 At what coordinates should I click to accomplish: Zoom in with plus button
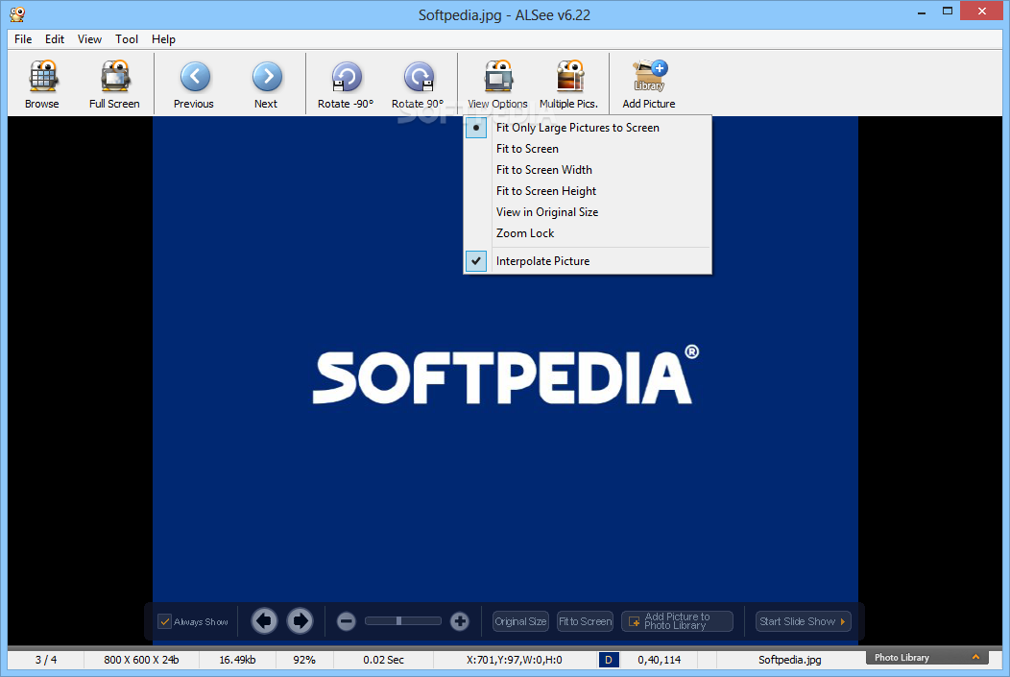459,621
